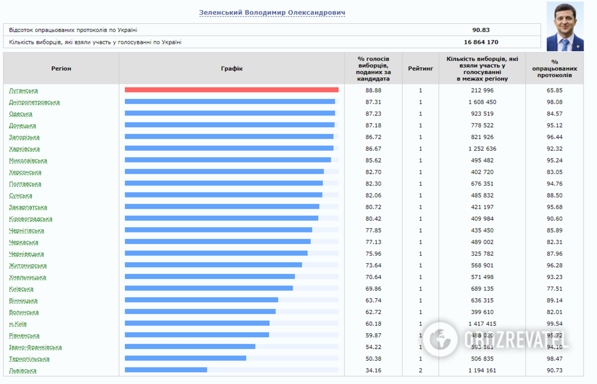Open the Львівська region link
This screenshot has width=597, height=384.
[x=23, y=370]
